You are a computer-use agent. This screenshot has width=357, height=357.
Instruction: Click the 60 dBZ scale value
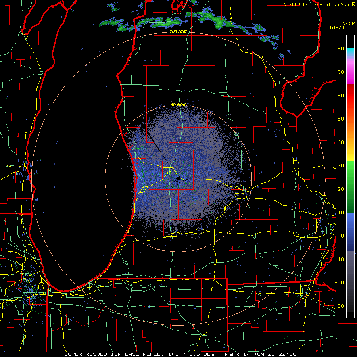click(341, 95)
